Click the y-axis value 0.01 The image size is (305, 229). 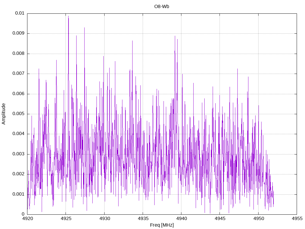click(20, 13)
